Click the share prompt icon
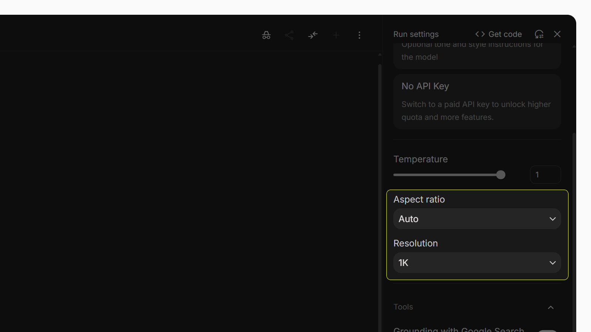 (x=289, y=35)
